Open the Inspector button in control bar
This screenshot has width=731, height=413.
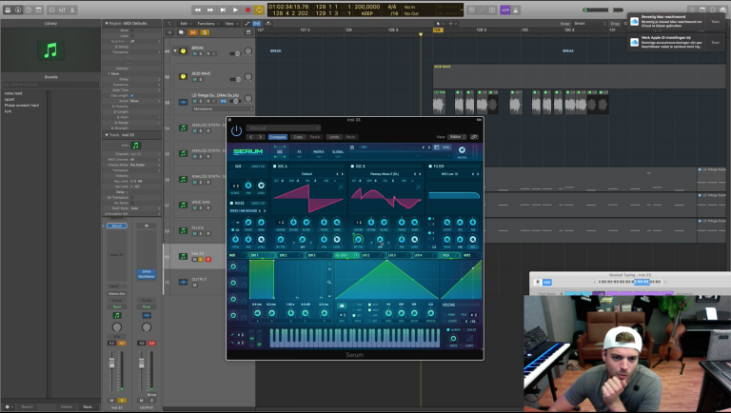pos(18,10)
